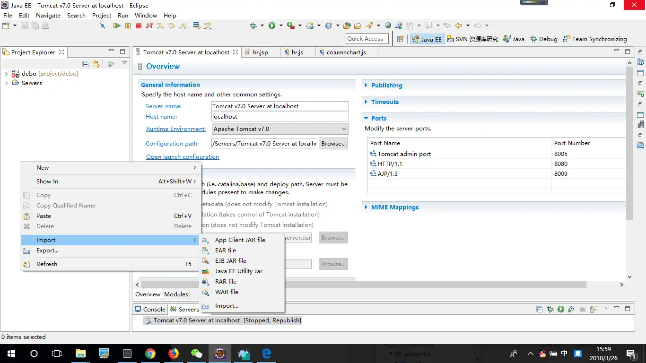This screenshot has height=363, width=646.
Task: Click the Resume debug toolbar icon
Action: [117, 26]
